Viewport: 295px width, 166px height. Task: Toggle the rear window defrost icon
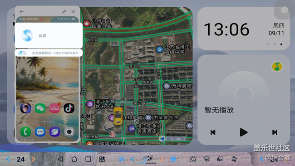tap(220, 159)
